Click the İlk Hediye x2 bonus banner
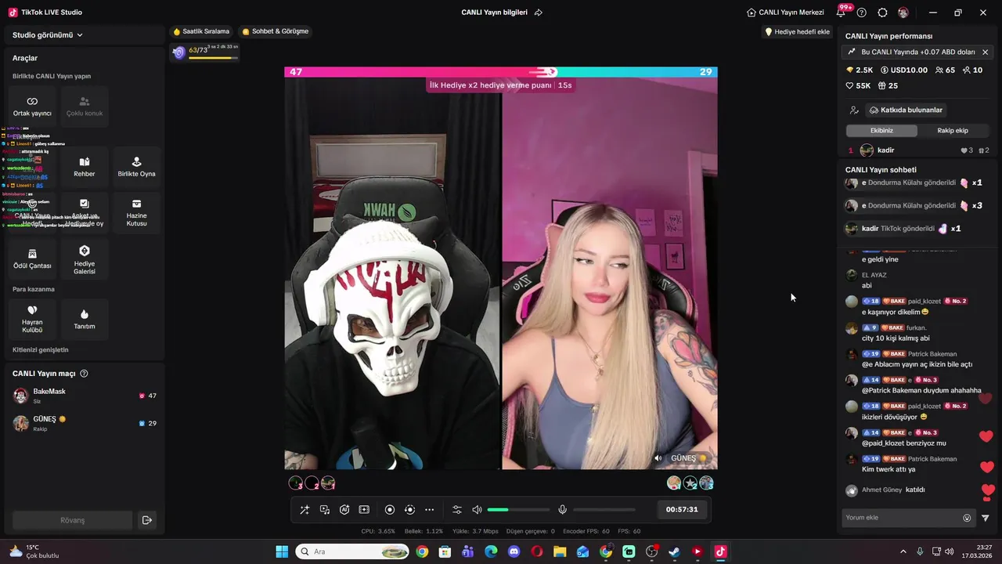The image size is (1002, 564). [x=500, y=85]
